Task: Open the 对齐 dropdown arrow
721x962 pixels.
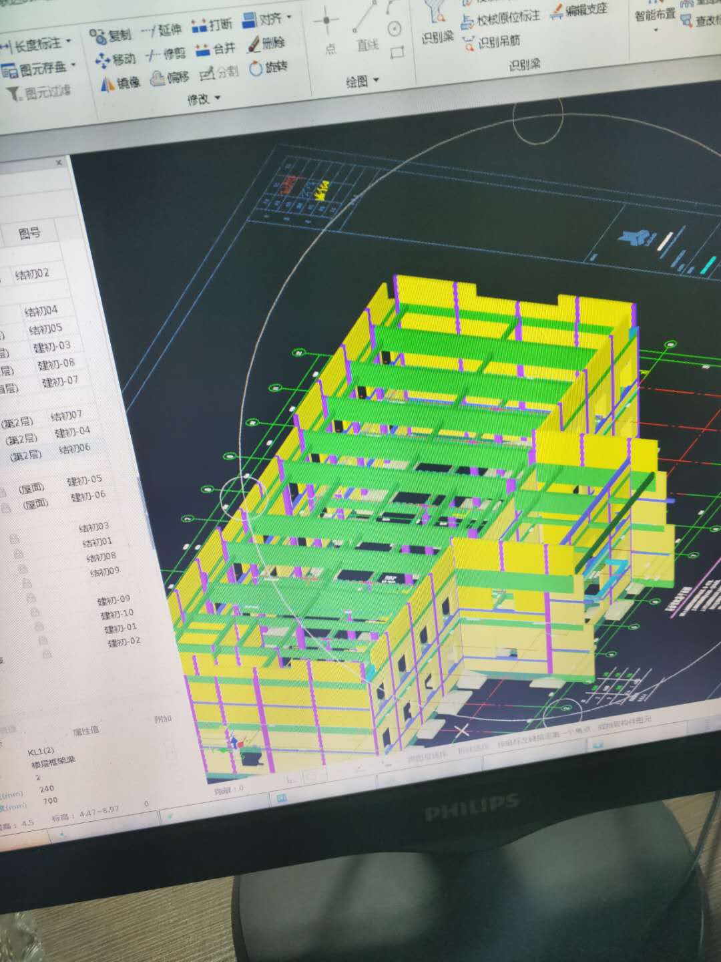Action: coord(289,17)
